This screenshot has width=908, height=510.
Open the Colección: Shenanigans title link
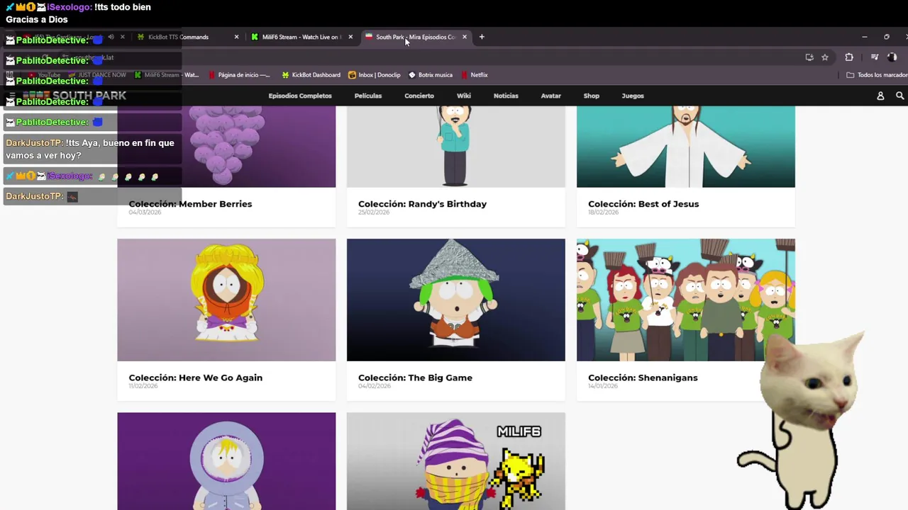coord(643,378)
